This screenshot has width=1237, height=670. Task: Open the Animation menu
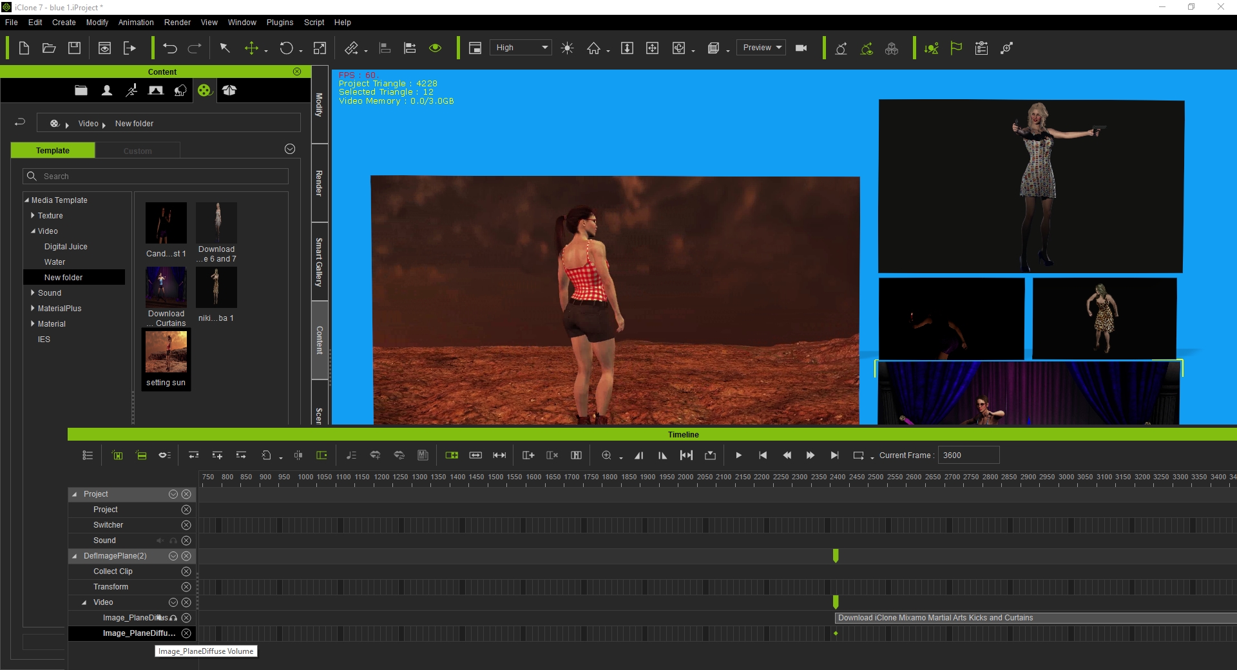point(136,22)
